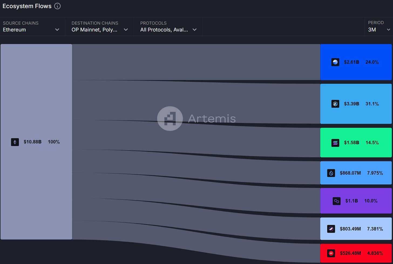Click the chevron next to OP Mainnet, Poly...
This screenshot has height=264, width=393.
pos(126,30)
